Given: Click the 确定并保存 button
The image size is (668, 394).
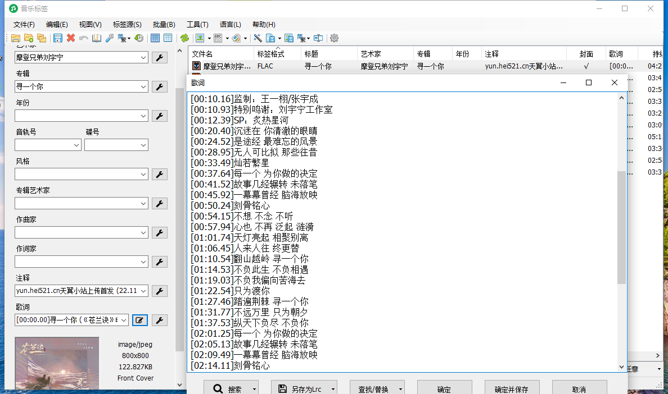Looking at the screenshot, I should (x=512, y=388).
